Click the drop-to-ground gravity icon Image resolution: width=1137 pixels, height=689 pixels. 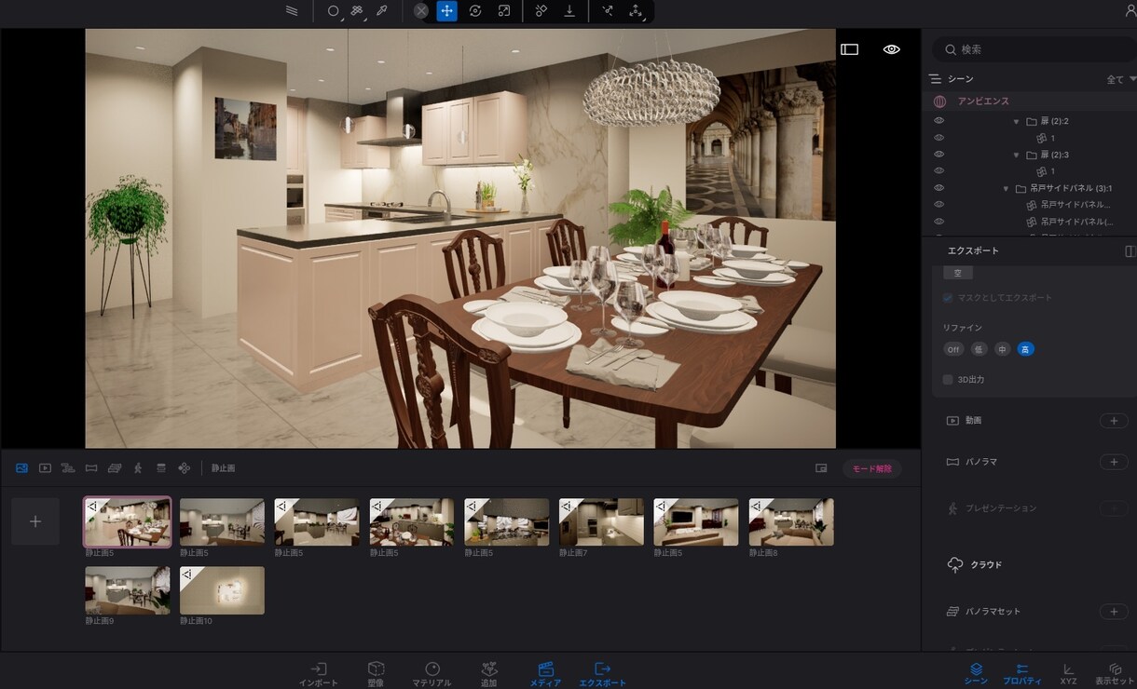569,11
